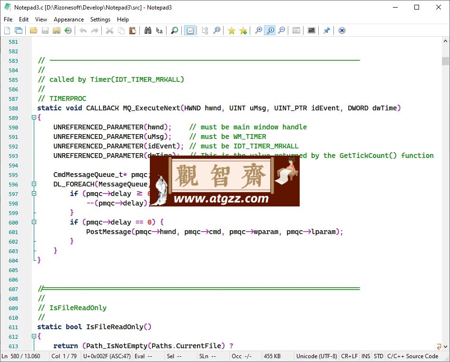
Task: Click the orange wrap indicator on line 613
Action: point(439,346)
